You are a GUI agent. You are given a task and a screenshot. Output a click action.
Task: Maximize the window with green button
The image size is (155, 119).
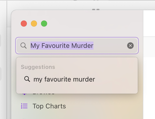click(44, 24)
